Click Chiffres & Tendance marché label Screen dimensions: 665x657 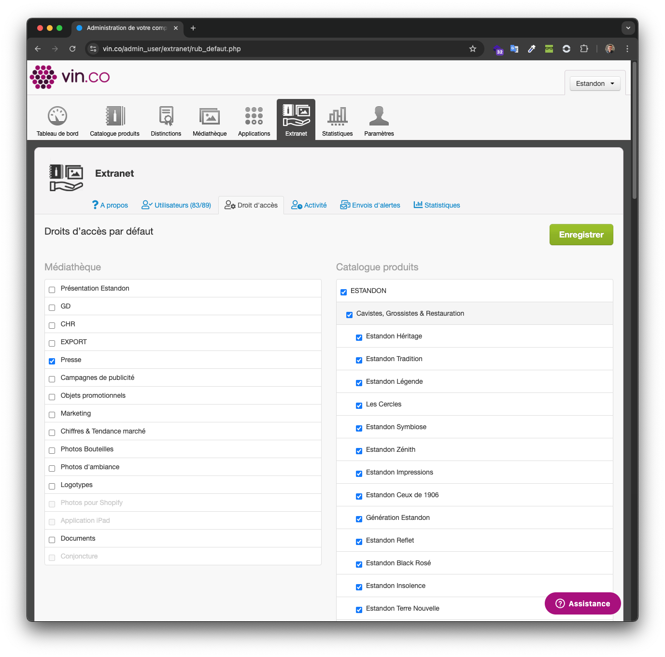(x=103, y=431)
